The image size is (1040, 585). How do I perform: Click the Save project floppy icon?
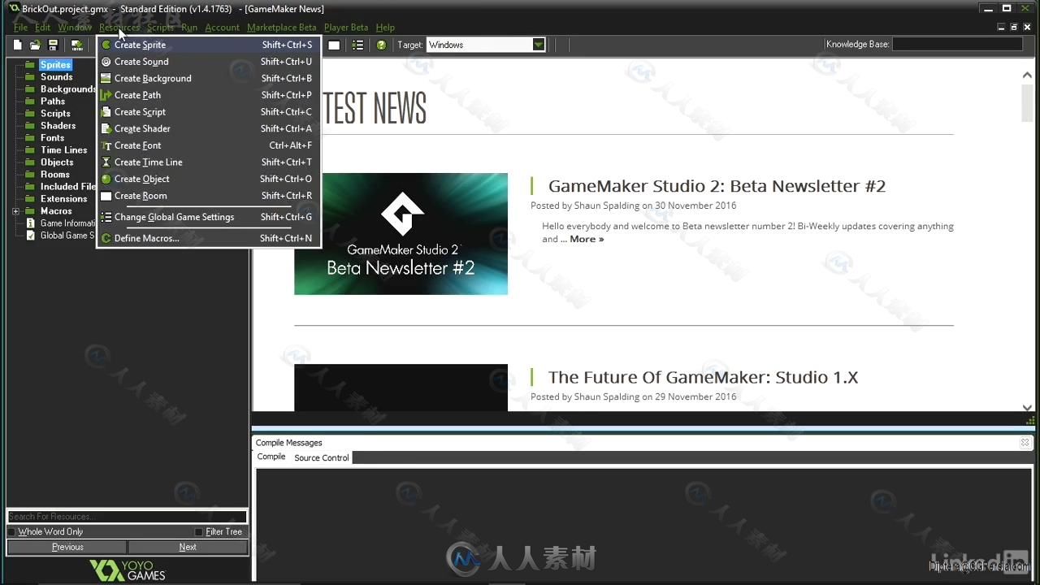point(53,45)
